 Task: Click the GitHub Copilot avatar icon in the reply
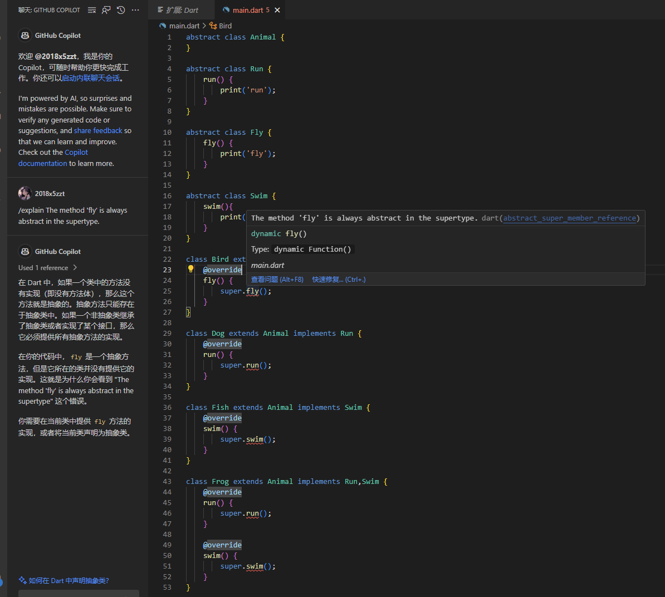[x=25, y=252]
